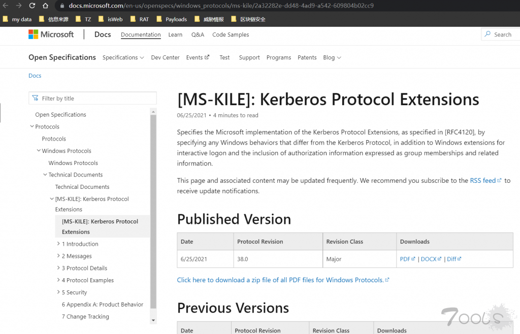Viewport: 520px width, 334px height.
Task: Open the 信息来源 bookmark folder
Action: (54, 19)
